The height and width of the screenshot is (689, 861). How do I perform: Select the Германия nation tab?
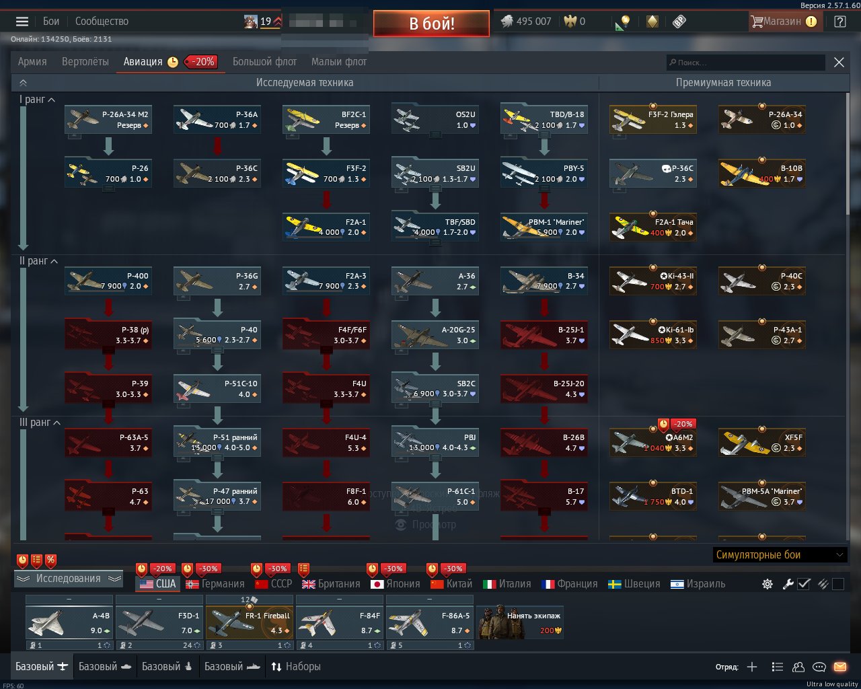[215, 584]
